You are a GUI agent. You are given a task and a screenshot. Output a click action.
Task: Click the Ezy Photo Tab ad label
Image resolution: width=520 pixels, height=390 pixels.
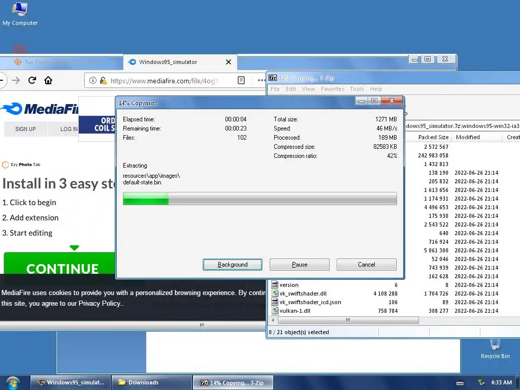click(x=21, y=165)
